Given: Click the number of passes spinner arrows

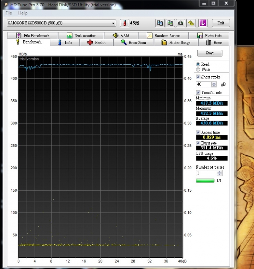Looking at the screenshot, I should tap(219, 173).
